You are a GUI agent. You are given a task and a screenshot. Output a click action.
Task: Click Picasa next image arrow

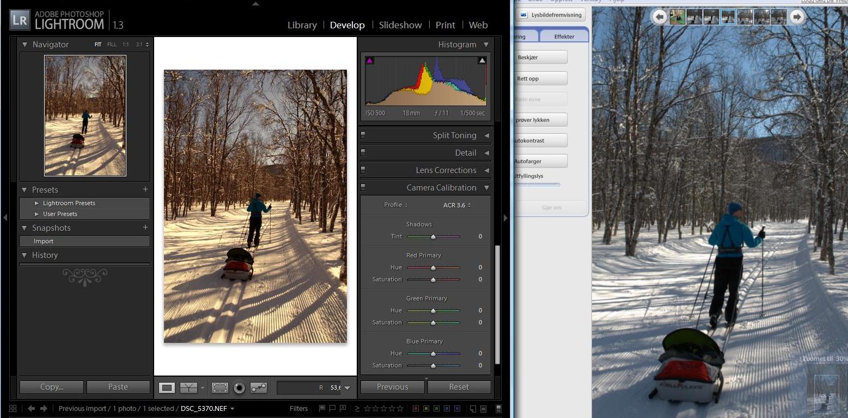797,17
